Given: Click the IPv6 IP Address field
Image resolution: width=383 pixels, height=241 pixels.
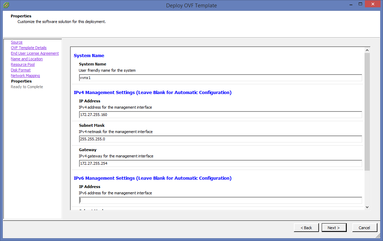Looking at the screenshot, I should [x=220, y=200].
